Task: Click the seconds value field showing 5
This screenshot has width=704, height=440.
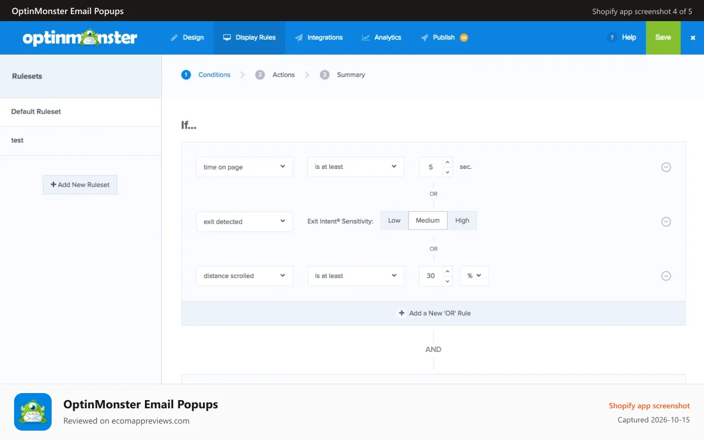Action: (431, 167)
